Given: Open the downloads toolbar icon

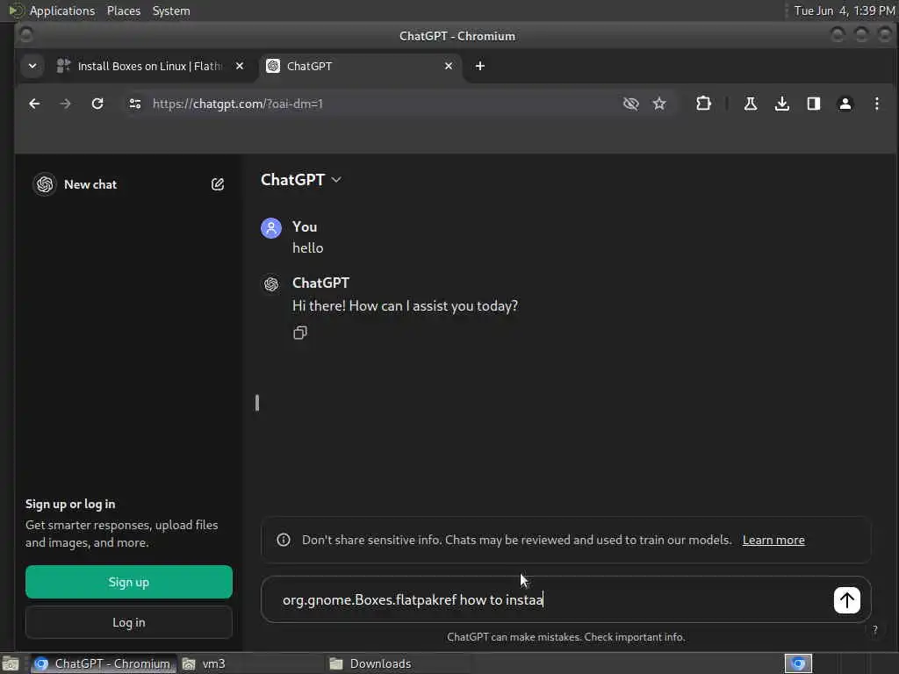Looking at the screenshot, I should (782, 104).
